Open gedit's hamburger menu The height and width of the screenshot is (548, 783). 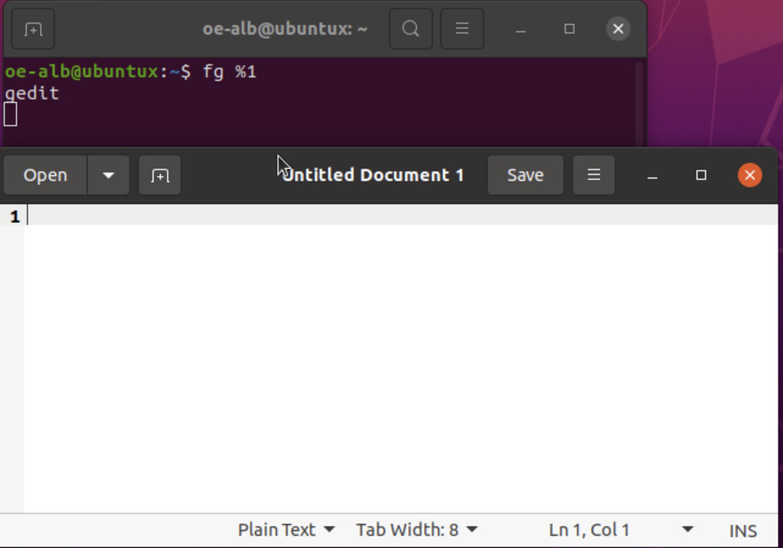tap(594, 176)
